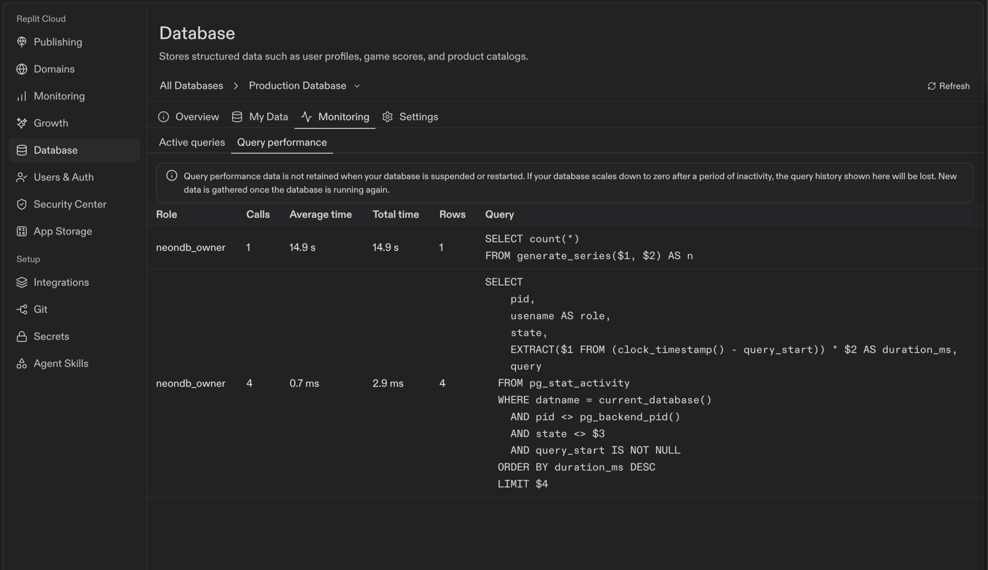Switch to the My Data tab
The height and width of the screenshot is (570, 988).
click(x=260, y=117)
